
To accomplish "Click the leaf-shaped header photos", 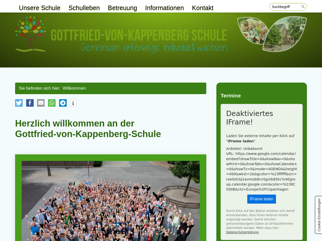I will 272,34.
